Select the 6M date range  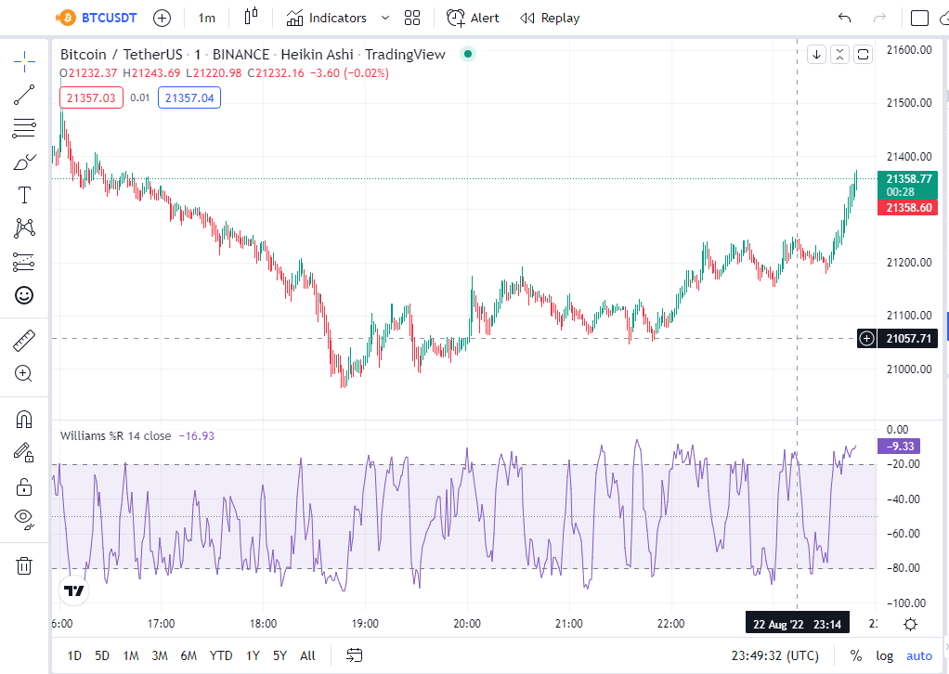(188, 655)
